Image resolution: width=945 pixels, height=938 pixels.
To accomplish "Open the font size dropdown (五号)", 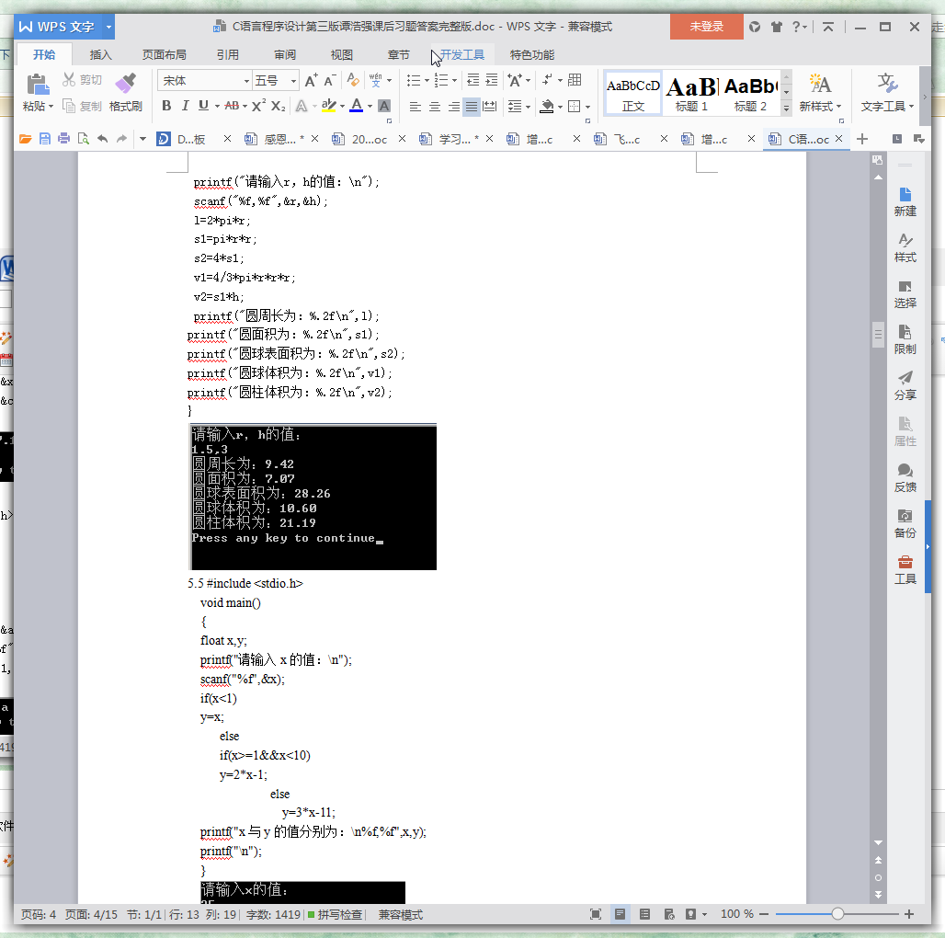I will (293, 81).
